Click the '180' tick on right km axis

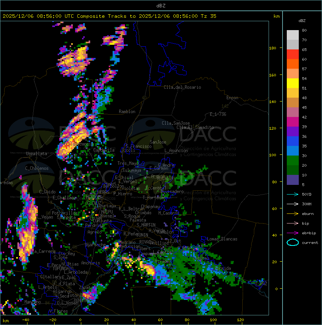(x=272, y=48)
